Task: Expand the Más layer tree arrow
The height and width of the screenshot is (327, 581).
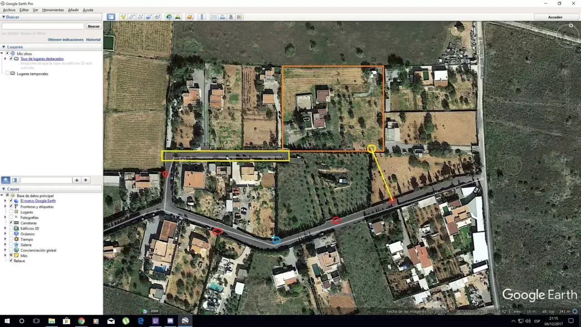Action: [x=5, y=256]
